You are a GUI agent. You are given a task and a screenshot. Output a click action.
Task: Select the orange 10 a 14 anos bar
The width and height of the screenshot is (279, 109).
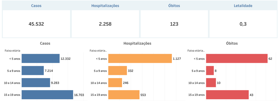pos(115,83)
